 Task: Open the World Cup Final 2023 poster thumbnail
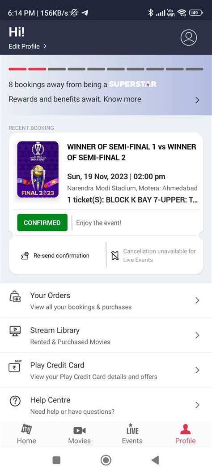38,169
